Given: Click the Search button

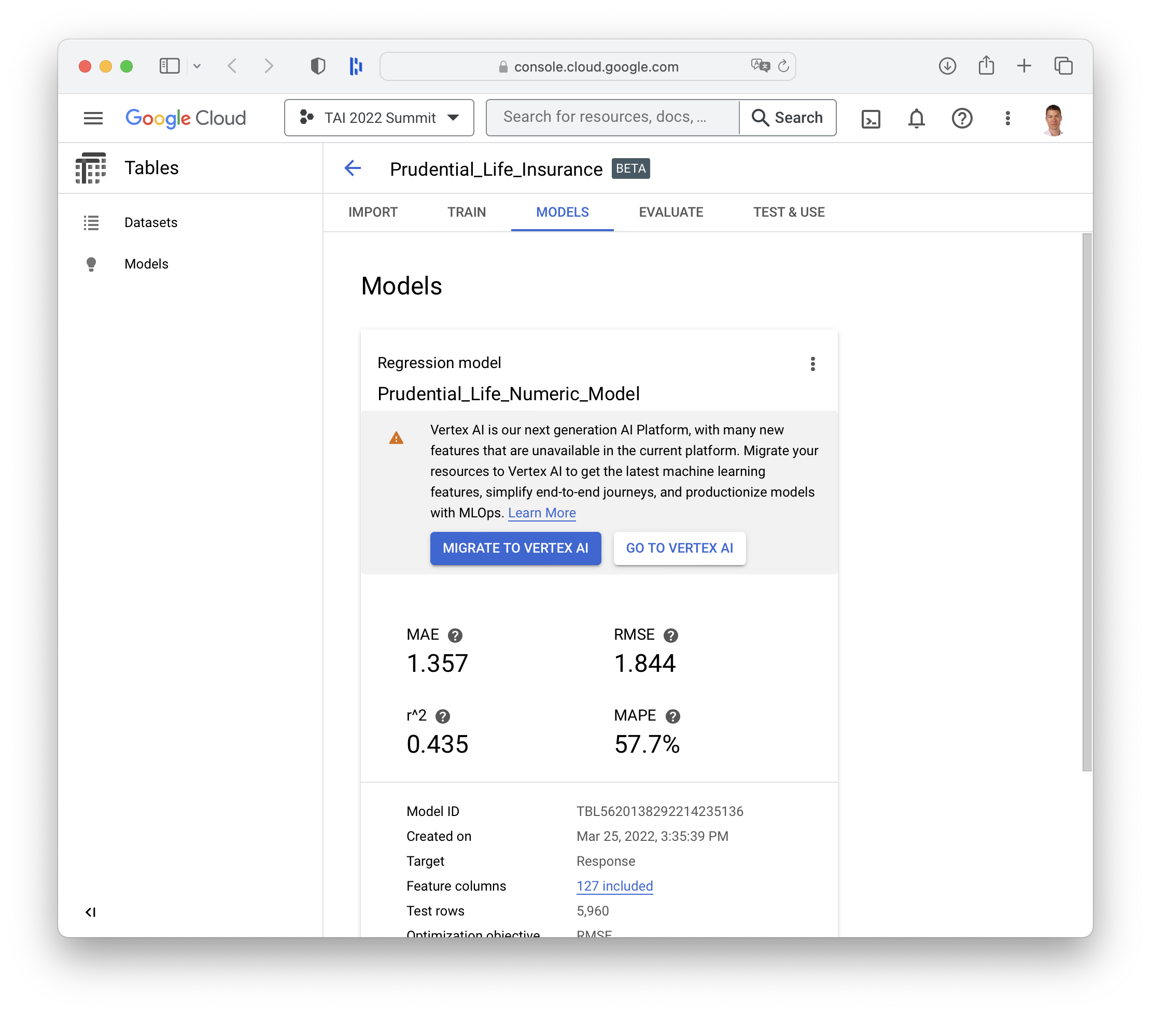Looking at the screenshot, I should [787, 118].
